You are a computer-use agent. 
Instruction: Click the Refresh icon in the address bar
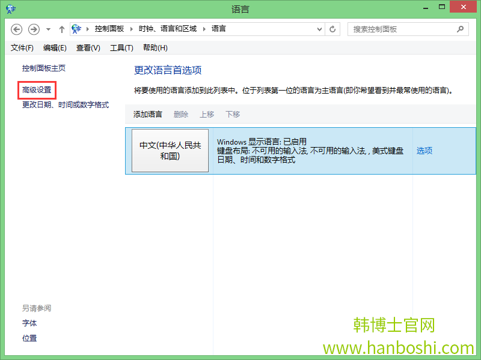click(332, 29)
